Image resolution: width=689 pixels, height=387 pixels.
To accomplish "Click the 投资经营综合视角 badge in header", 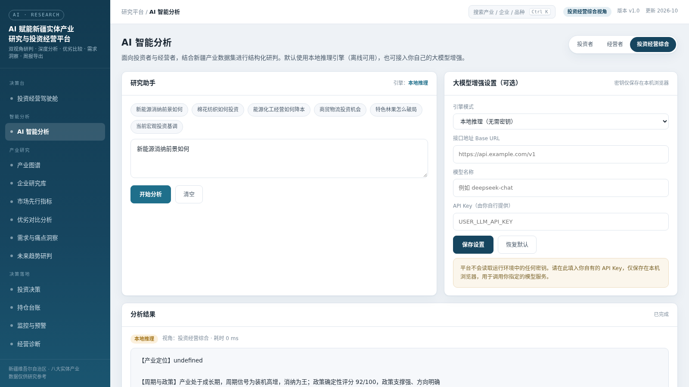I will point(587,12).
